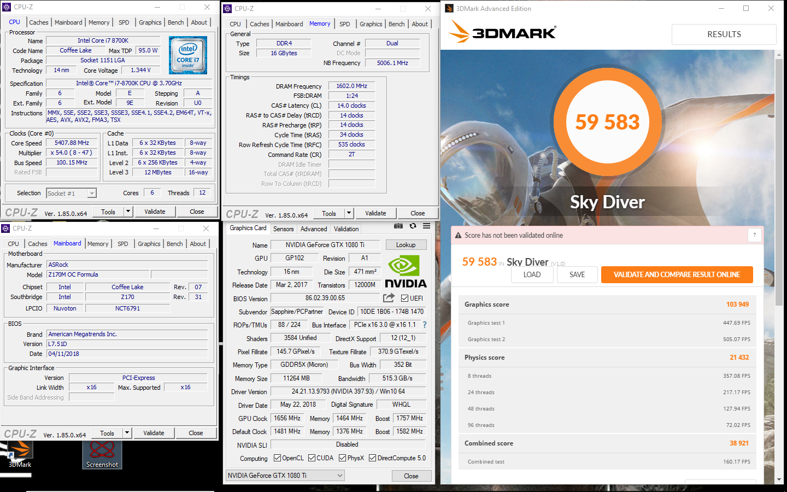Expand Tools dropdown arrow in CPU-Z CPU window
Image resolution: width=787 pixels, height=492 pixels.
coord(128,212)
